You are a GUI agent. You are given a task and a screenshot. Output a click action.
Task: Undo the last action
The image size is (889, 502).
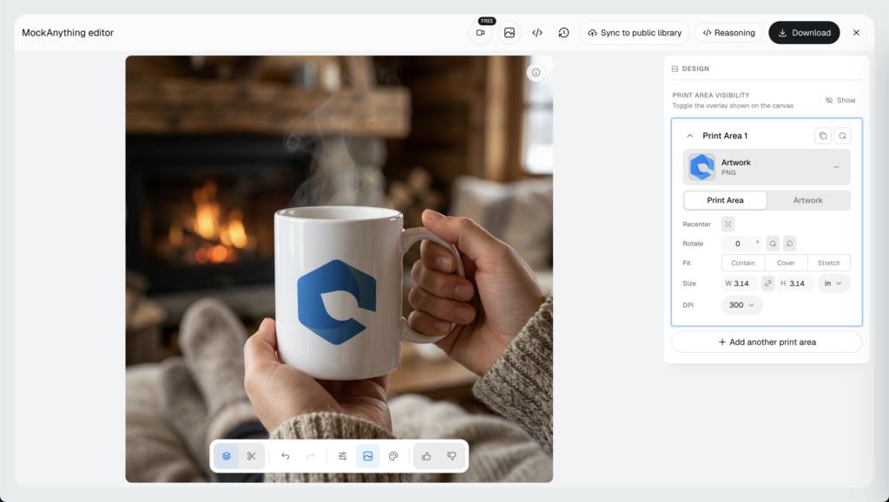[285, 456]
